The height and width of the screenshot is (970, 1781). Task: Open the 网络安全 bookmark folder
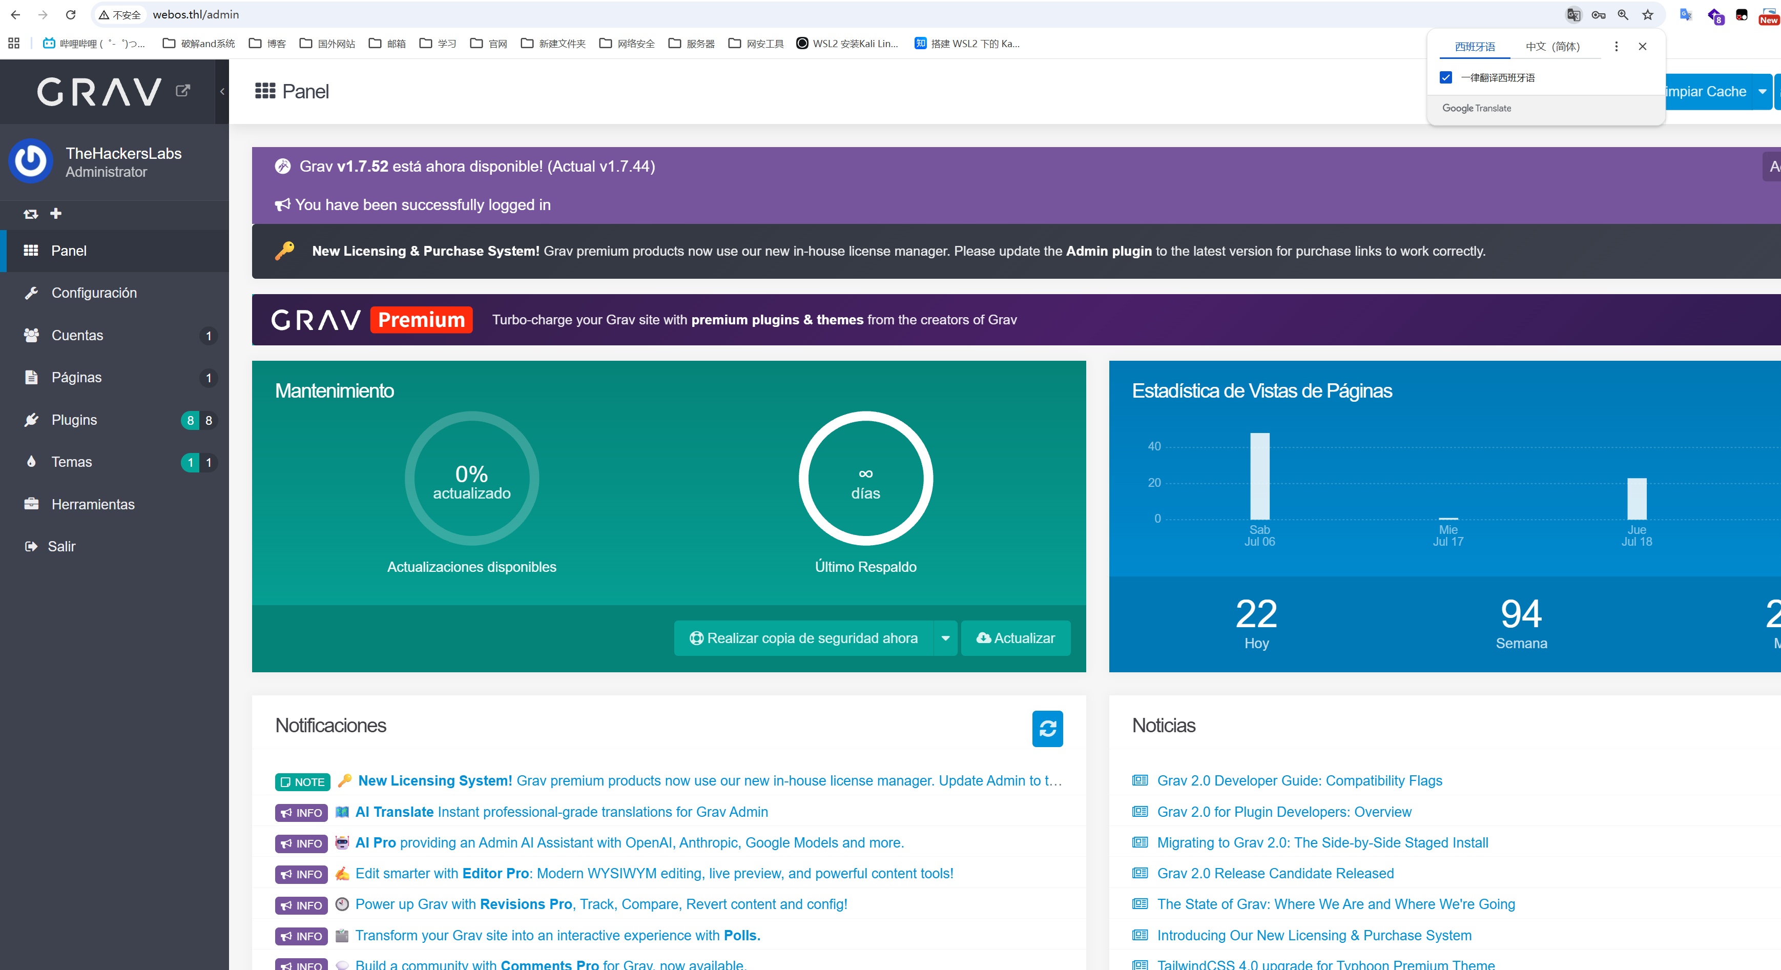click(627, 44)
